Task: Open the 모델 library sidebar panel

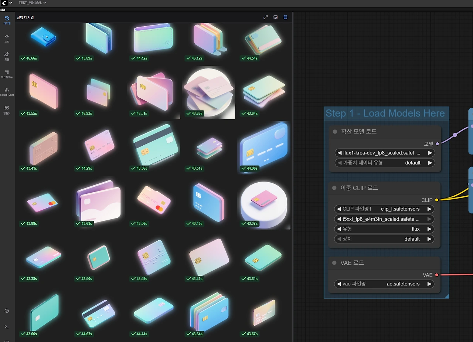Action: [x=7, y=56]
